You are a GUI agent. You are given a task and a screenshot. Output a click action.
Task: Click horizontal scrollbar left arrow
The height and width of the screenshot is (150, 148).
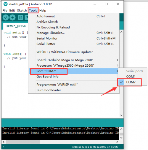4,142
